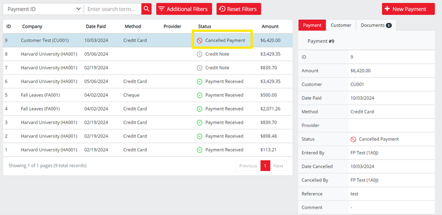Click the Enter search term field

[113, 9]
